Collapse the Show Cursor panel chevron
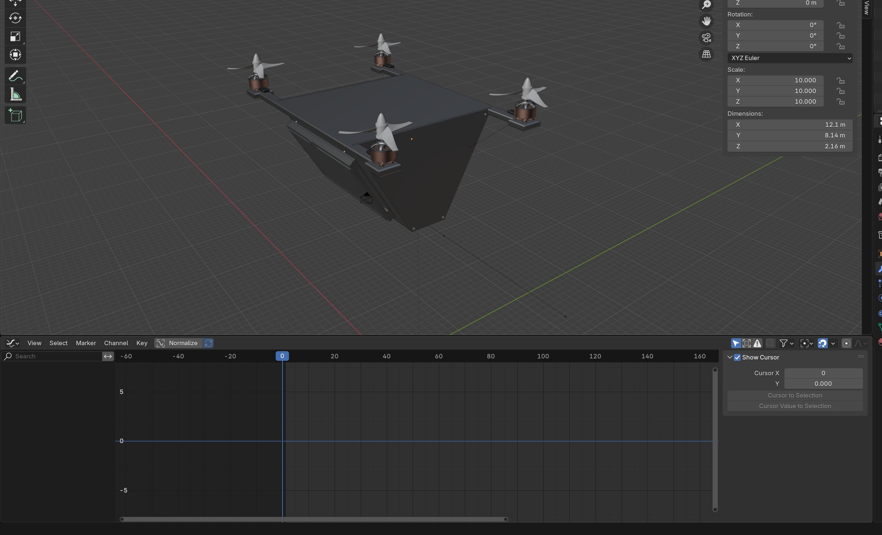882x535 pixels. (x=730, y=357)
